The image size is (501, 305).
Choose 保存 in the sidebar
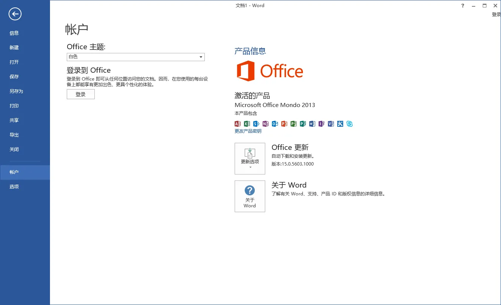coord(25,76)
